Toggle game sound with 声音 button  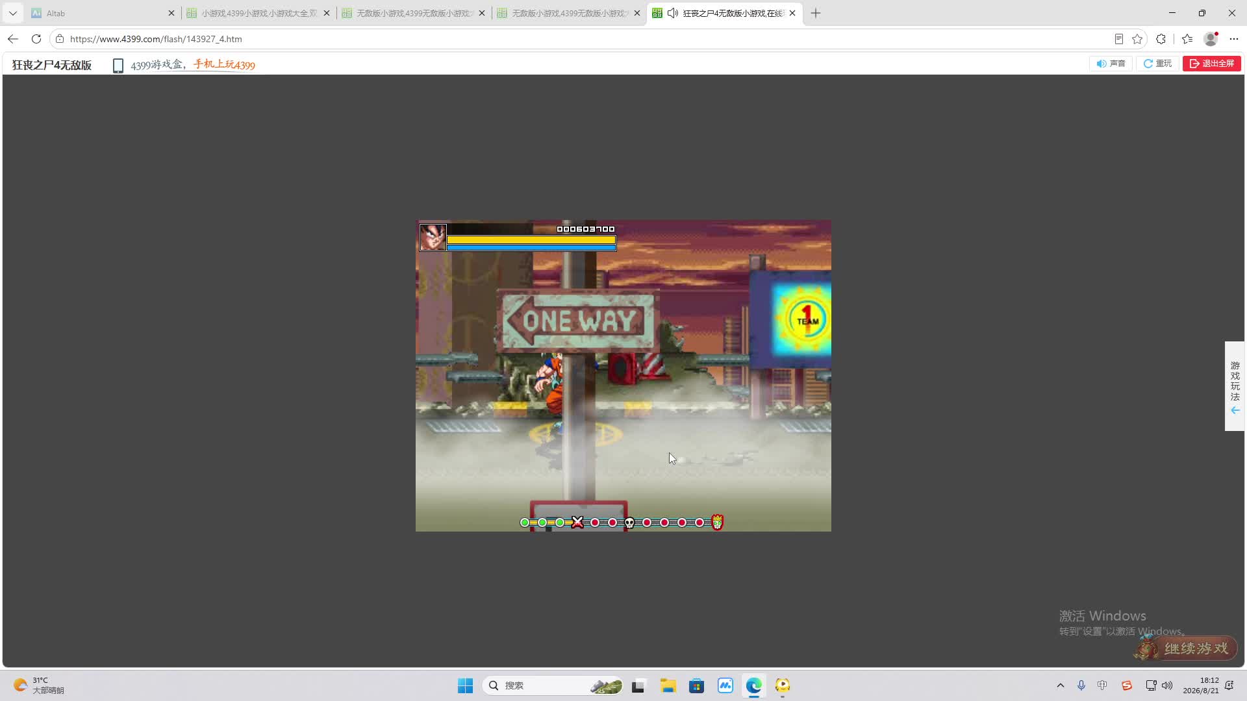1111,64
